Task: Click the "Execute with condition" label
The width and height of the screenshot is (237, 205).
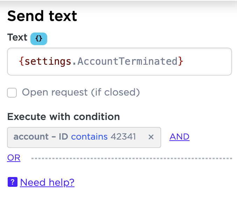Action: (x=63, y=116)
